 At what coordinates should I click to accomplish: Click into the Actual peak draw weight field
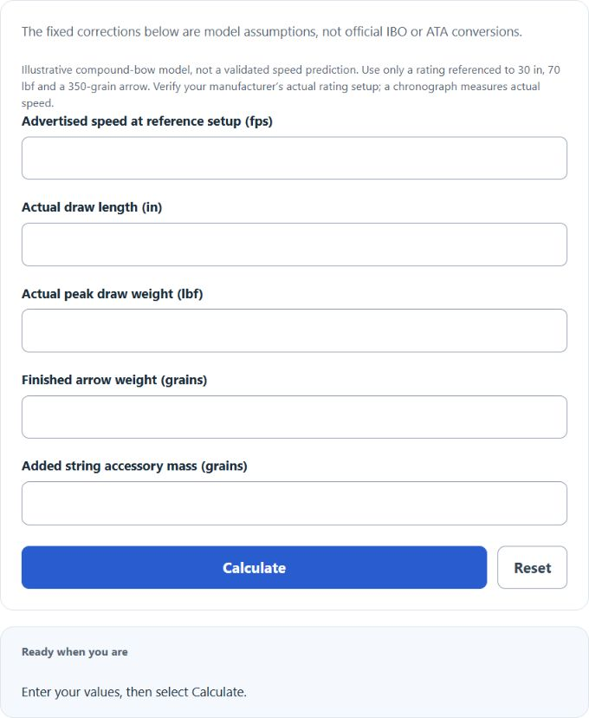[x=294, y=330]
